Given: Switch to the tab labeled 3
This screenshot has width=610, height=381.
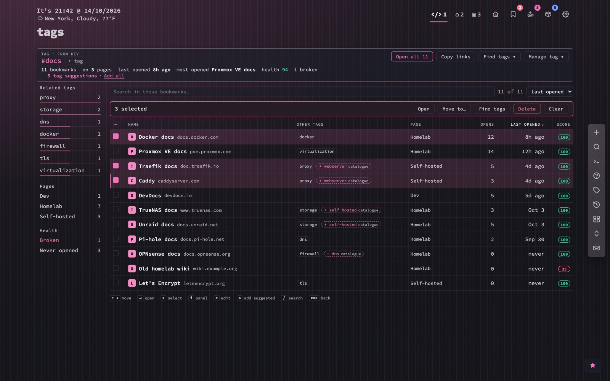Looking at the screenshot, I should tap(477, 14).
